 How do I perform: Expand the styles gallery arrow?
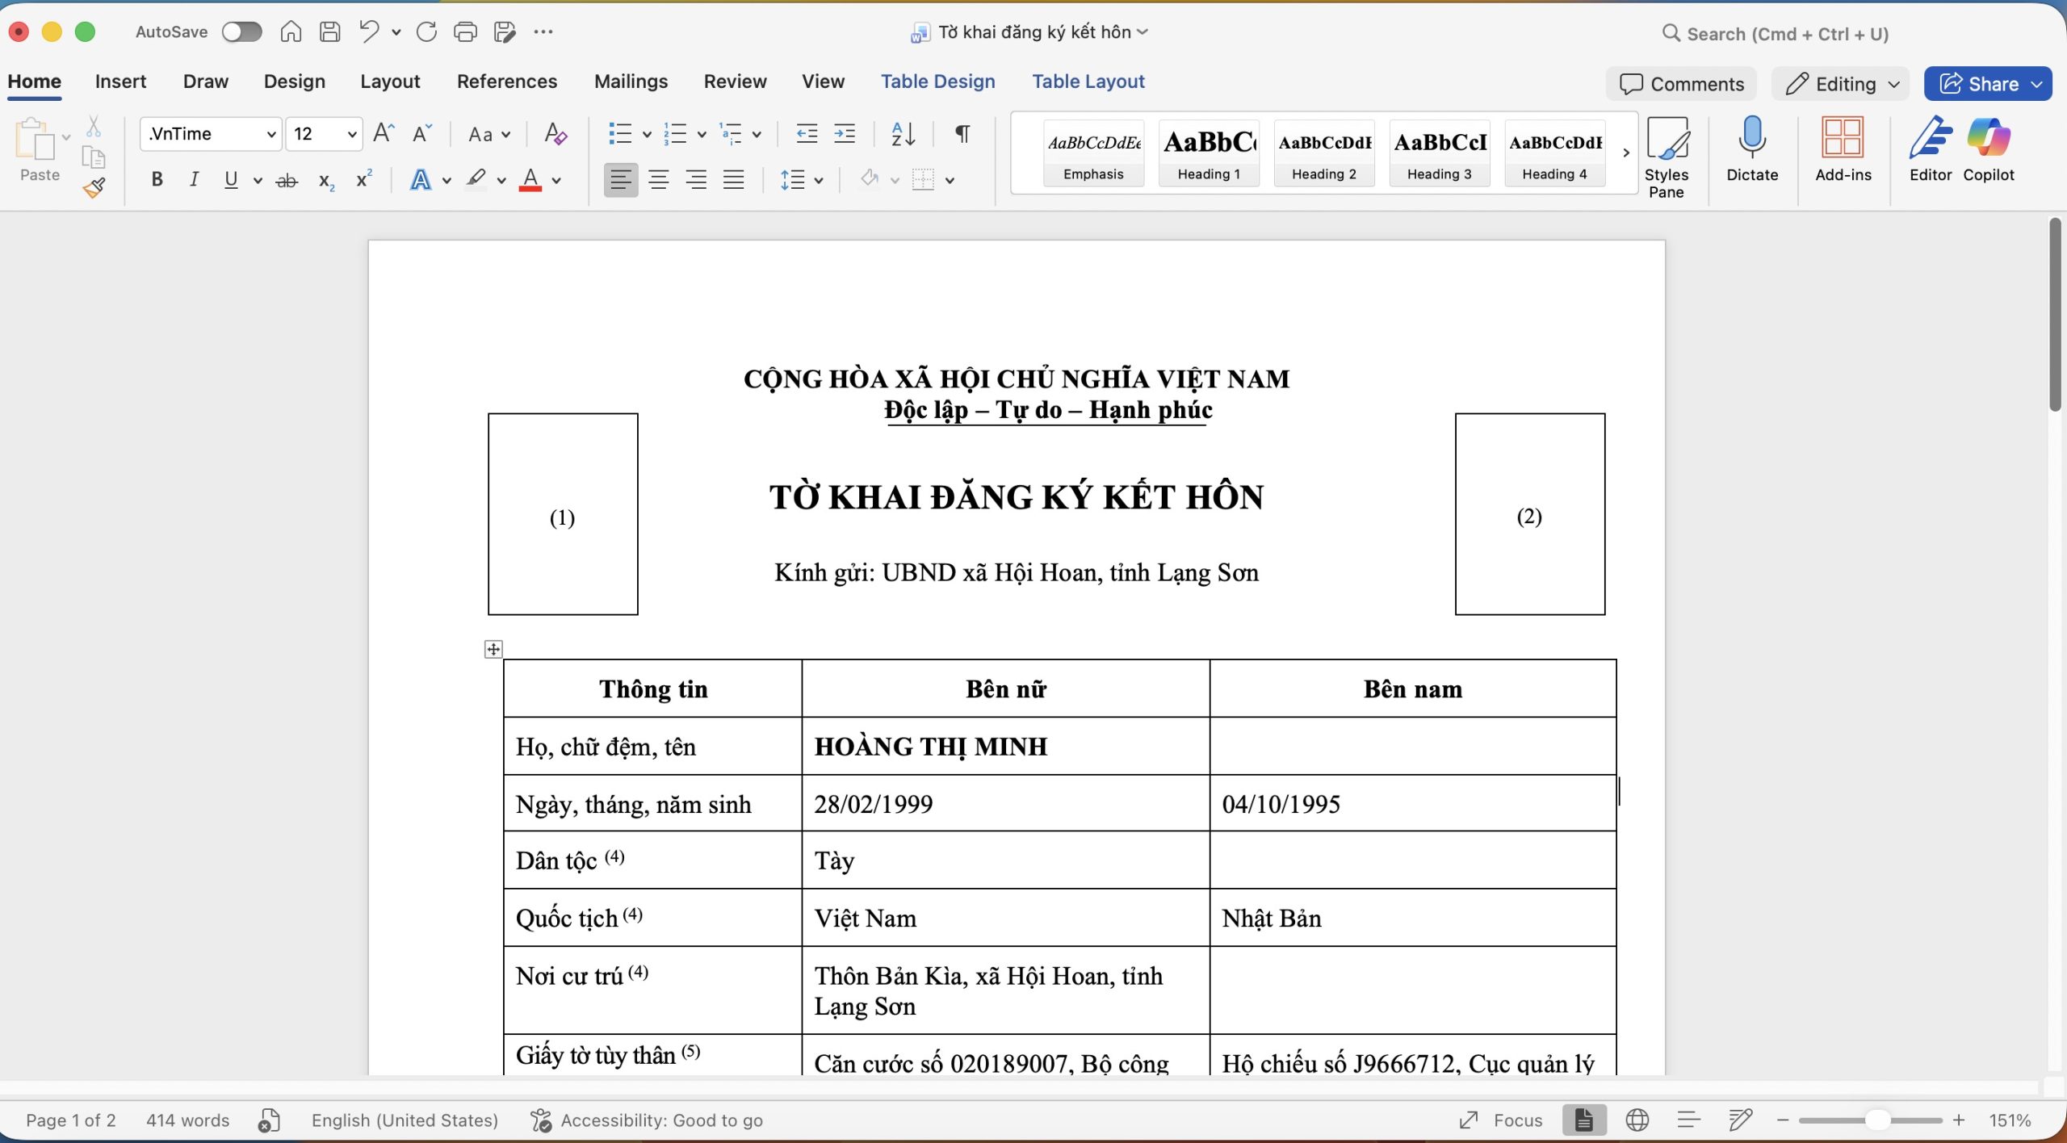(x=1626, y=153)
